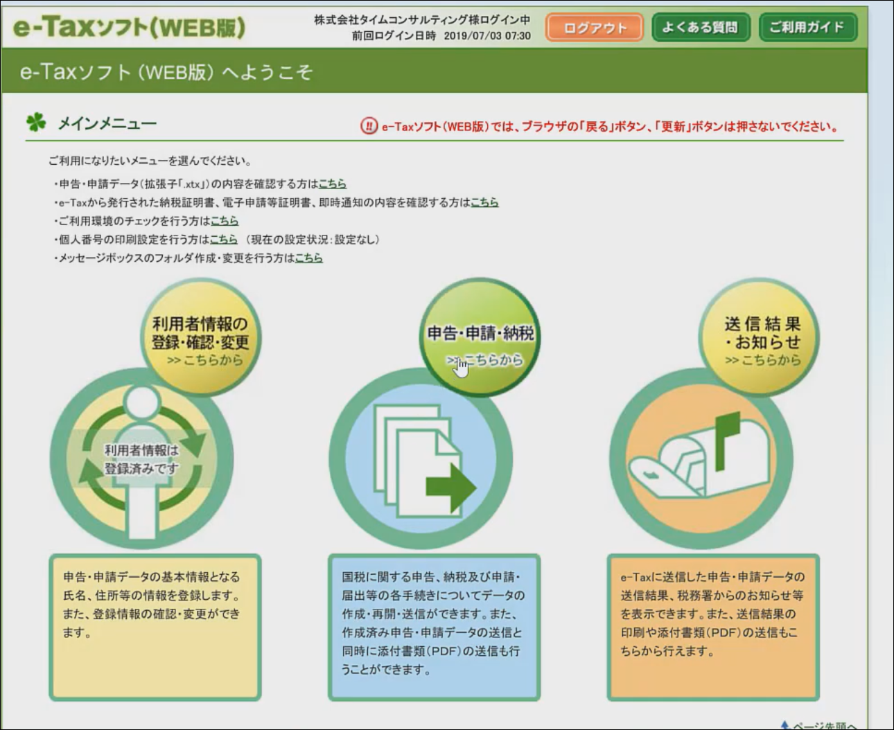Viewport: 894px width, 730px height.
Task: Open こちら link for .xtx data confirmation
Action: point(332,184)
